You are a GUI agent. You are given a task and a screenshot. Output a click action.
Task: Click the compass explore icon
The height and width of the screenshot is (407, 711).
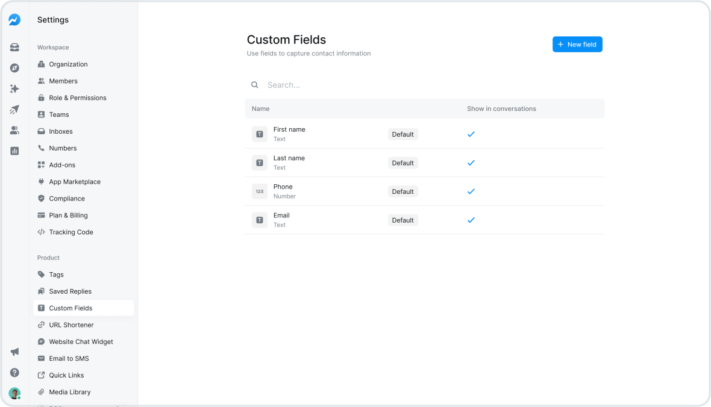(14, 68)
